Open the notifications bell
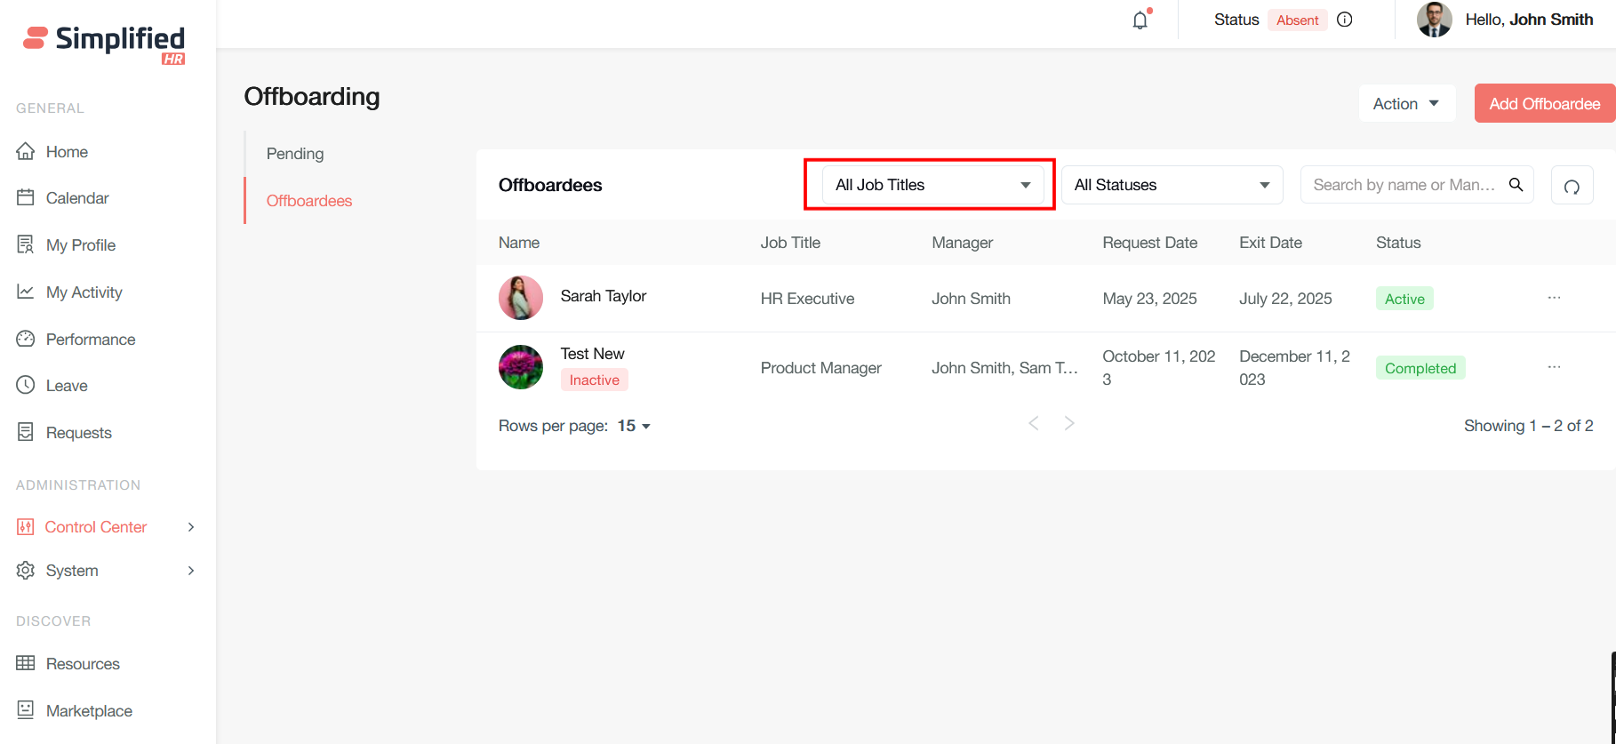Image resolution: width=1616 pixels, height=744 pixels. tap(1140, 20)
